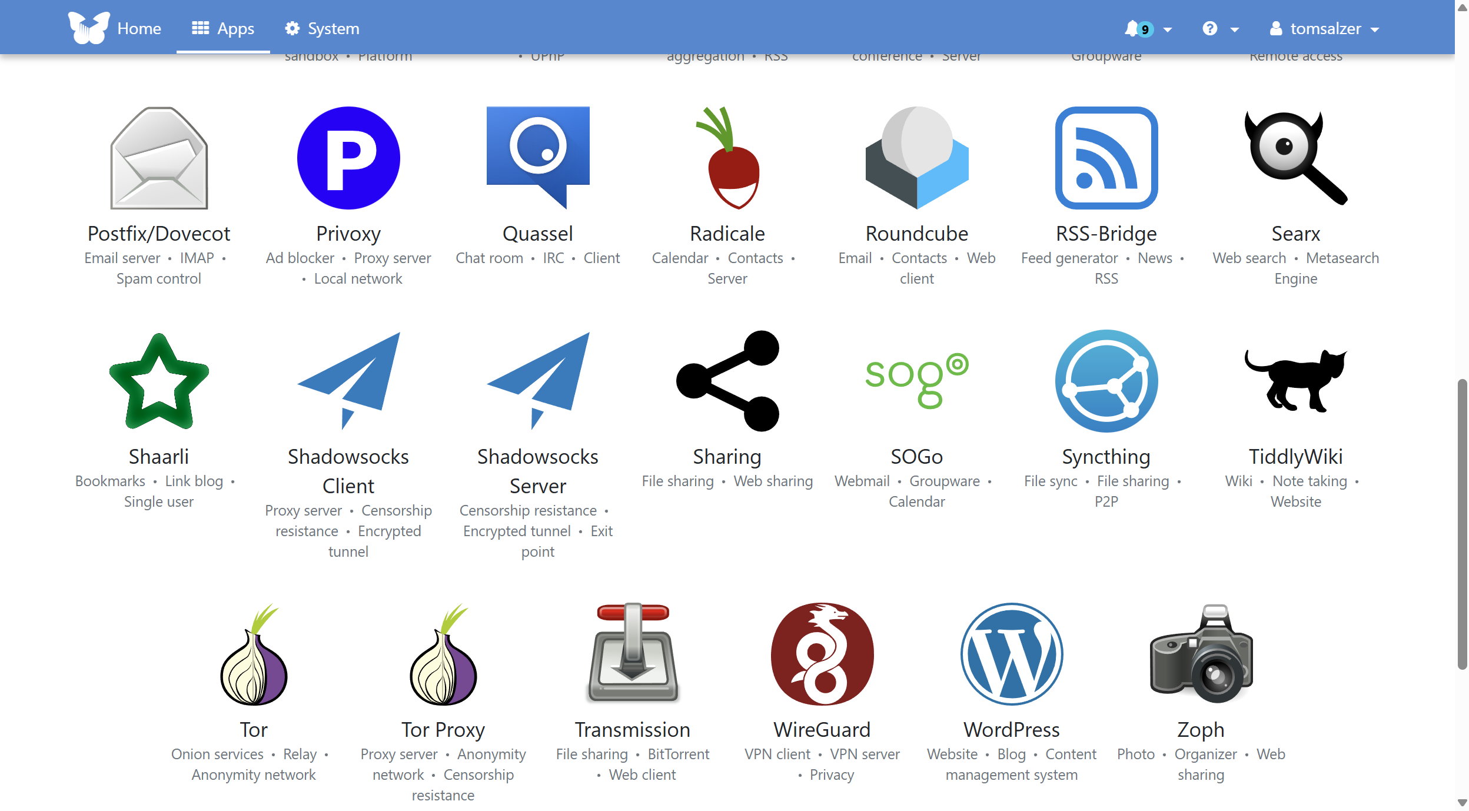Select the WireGuard VPN icon
The height and width of the screenshot is (811, 1469).
coord(823,653)
